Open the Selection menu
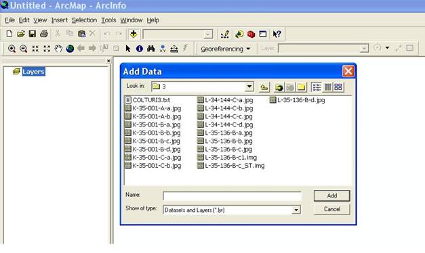Viewport: 425px width, 253px height. tap(84, 20)
